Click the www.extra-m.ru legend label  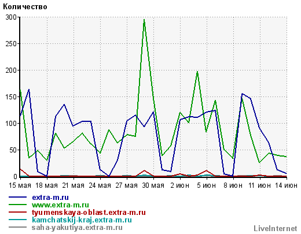pos(60,205)
